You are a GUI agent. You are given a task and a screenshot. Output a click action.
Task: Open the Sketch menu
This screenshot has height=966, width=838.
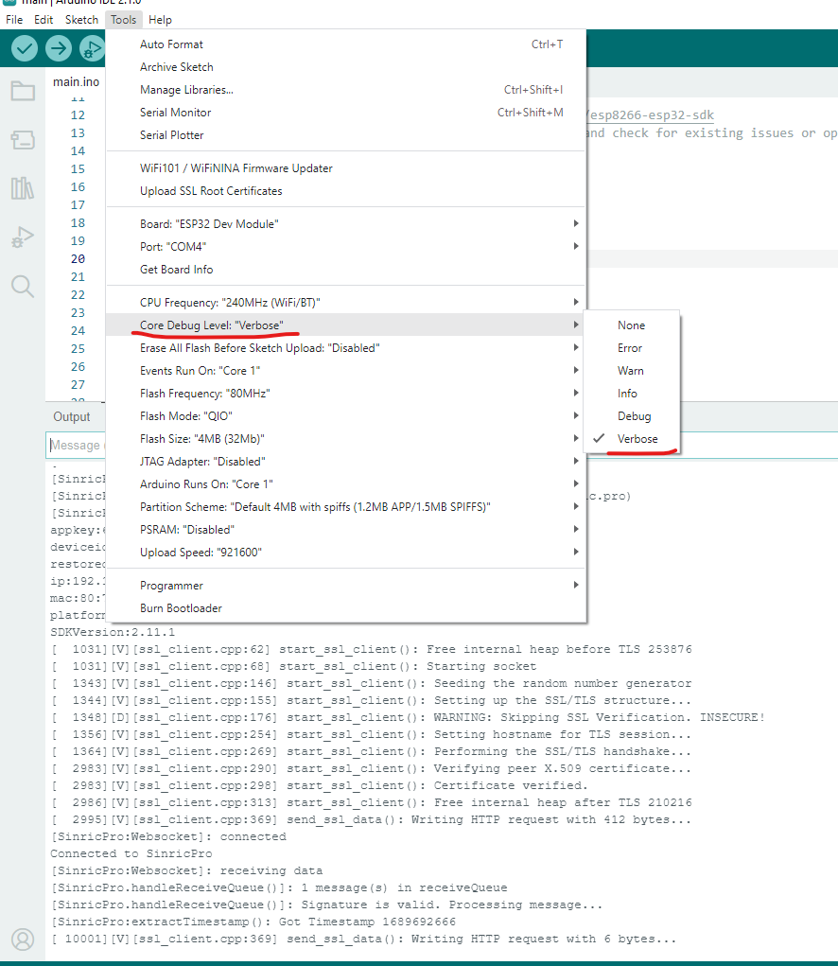pos(81,19)
